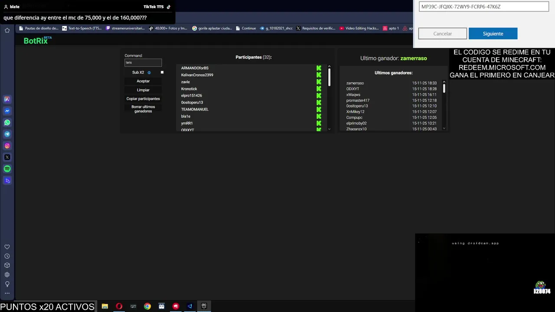Viewport: 555px width, 312px height.
Task: Open the '40.000+ Fotos y Im...' bookmark
Action: click(x=168, y=28)
